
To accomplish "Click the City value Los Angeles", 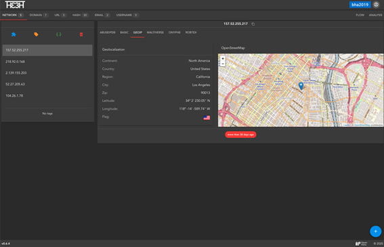I will click(x=201, y=85).
